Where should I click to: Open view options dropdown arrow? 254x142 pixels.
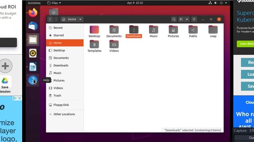click(187, 19)
